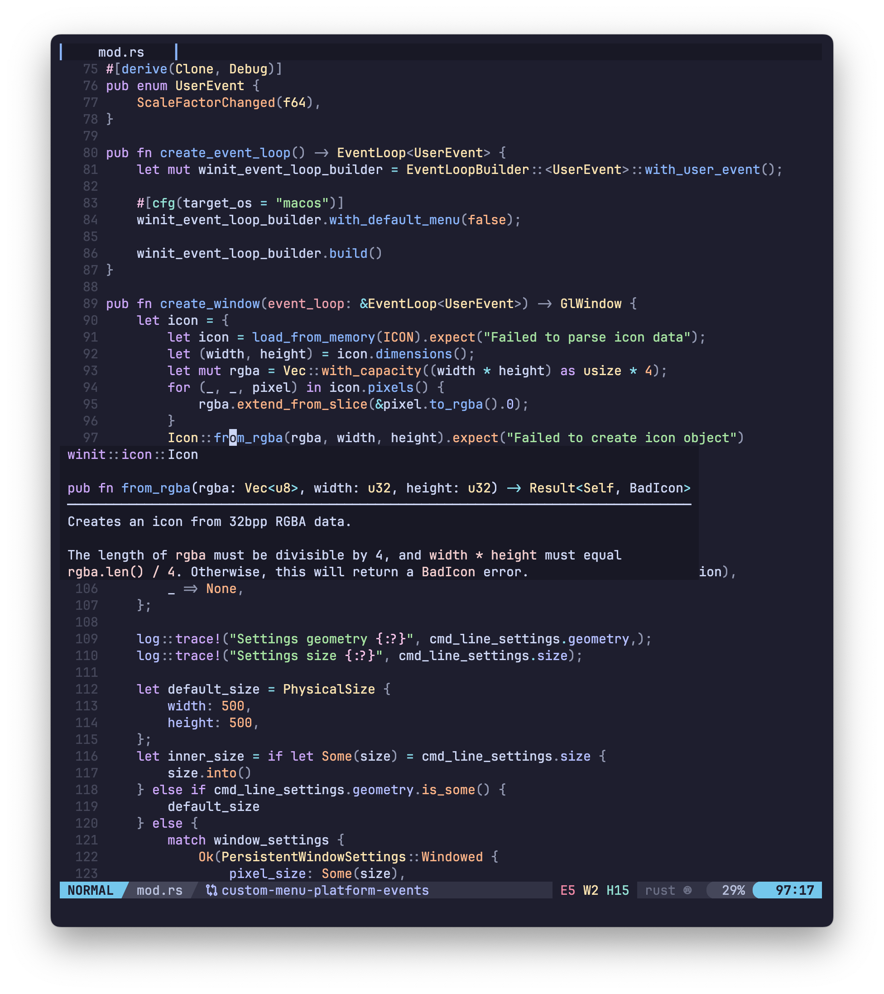Click the ScaleFactorChanged enum variant
Image resolution: width=884 pixels, height=994 pixels.
point(206,102)
